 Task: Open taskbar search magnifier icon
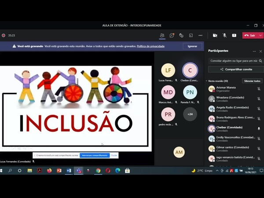point(10,171)
